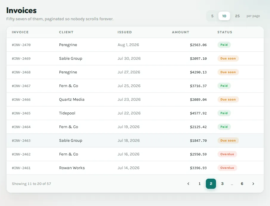Screen dimensions: 270x206
Task: Click the Paid badge on INV-2470
Action: [224, 45]
